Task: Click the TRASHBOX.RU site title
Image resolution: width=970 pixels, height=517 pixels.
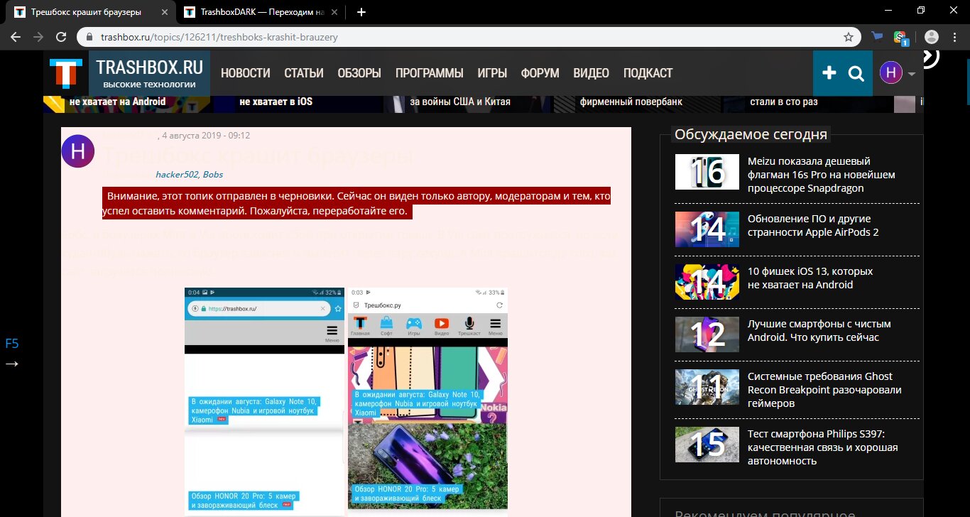Action: 149,68
